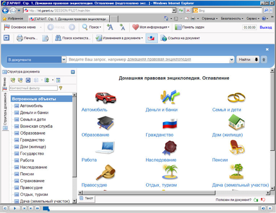Collapse the Структура документа panel
The height and width of the screenshot is (213, 276).
pos(73,72)
